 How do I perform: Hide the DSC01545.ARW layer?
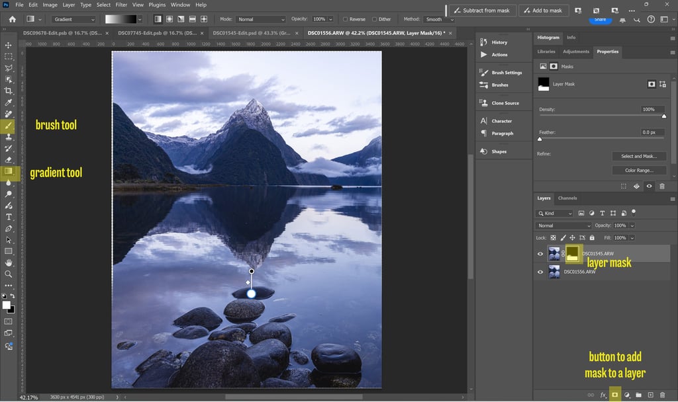pos(540,253)
